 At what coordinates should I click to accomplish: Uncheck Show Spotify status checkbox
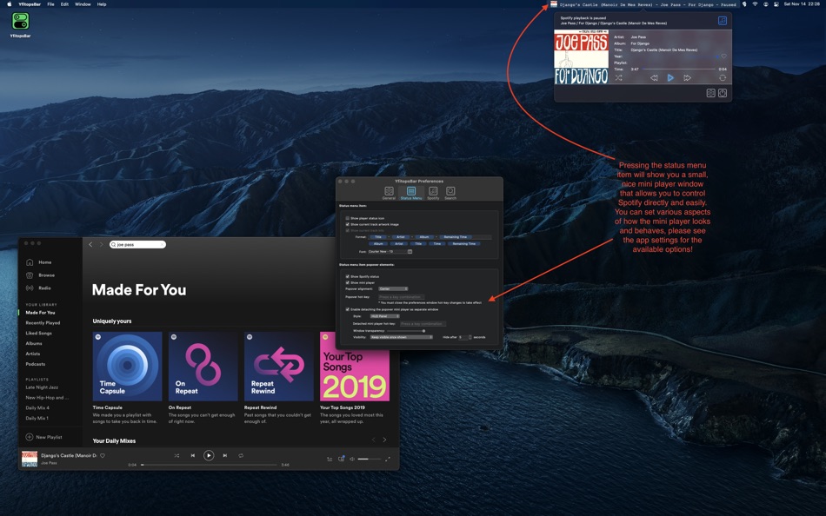tap(348, 276)
